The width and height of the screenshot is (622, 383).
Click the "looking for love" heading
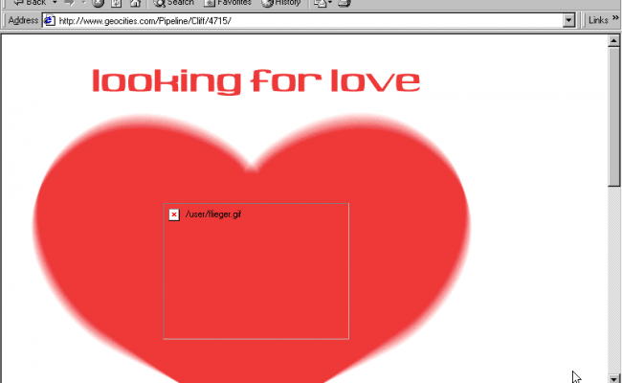(255, 81)
